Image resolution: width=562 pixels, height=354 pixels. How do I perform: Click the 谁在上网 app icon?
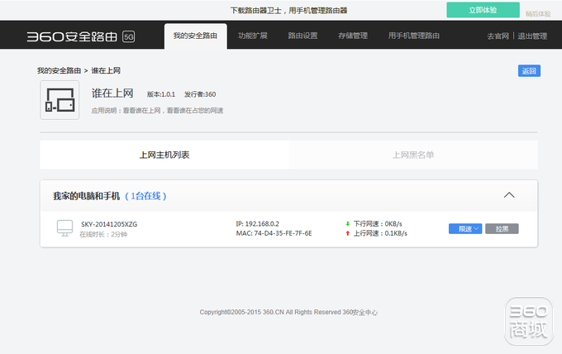coord(60,100)
